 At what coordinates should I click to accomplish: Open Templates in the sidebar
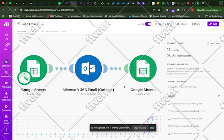click(x=6, y=108)
